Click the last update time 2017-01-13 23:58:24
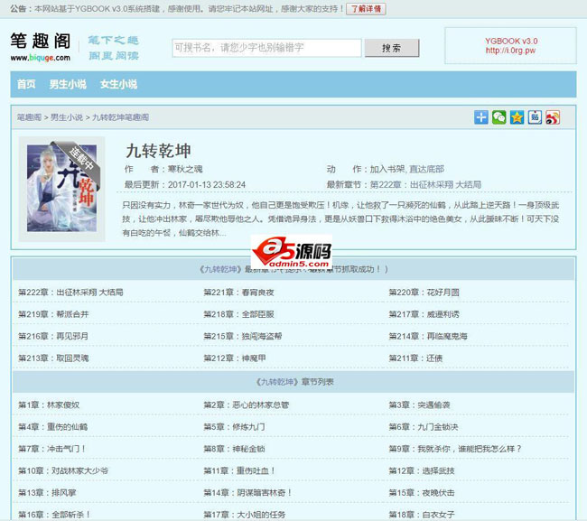This screenshot has height=521, width=587. pyautogui.click(x=207, y=184)
